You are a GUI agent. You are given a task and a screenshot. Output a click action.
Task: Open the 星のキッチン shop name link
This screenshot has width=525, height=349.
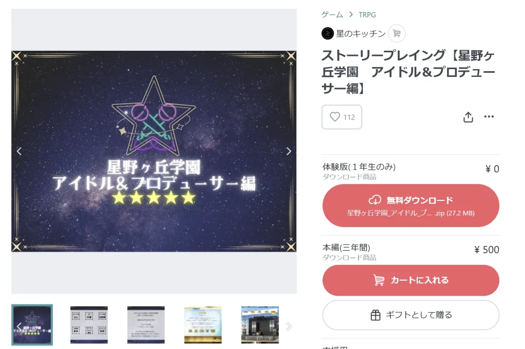point(360,33)
